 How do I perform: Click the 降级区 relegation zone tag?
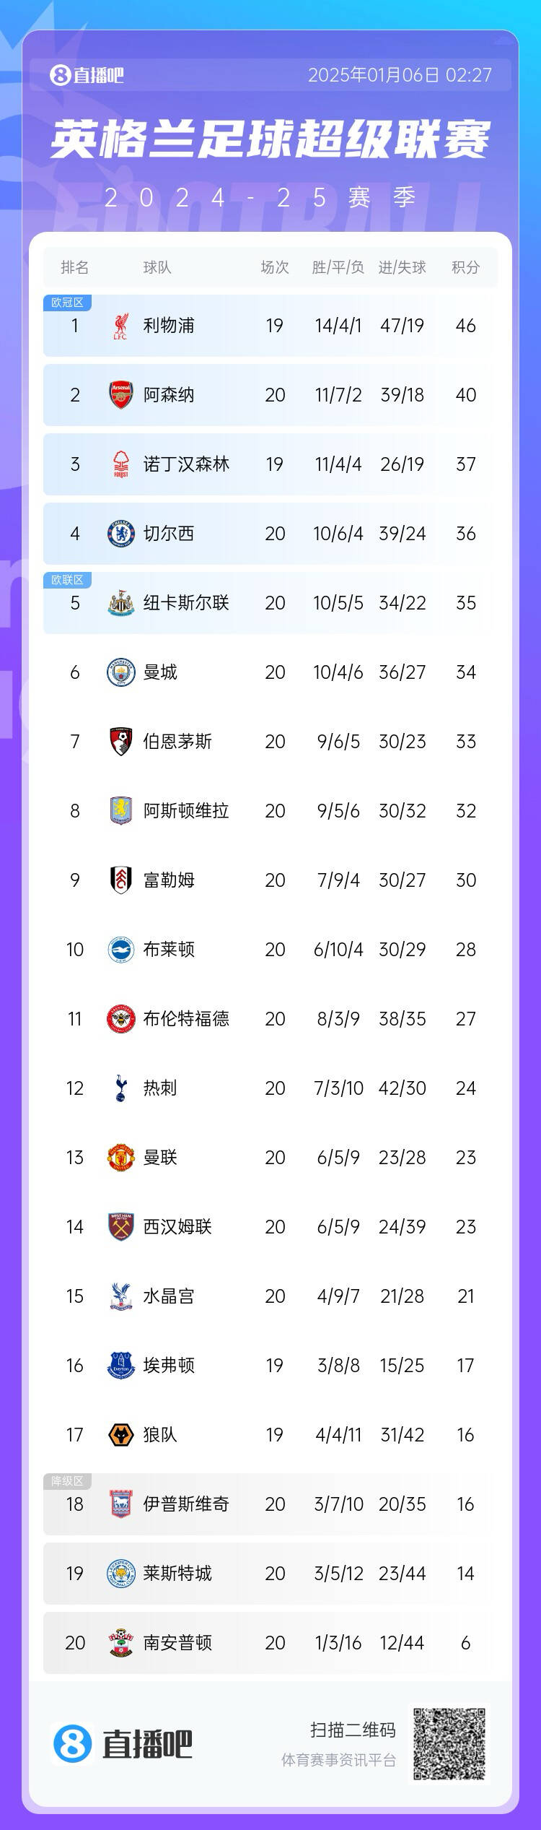point(67,1481)
